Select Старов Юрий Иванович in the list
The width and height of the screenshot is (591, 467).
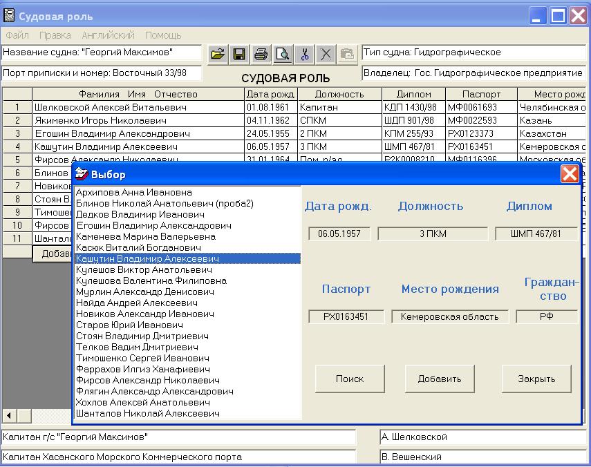(188, 325)
